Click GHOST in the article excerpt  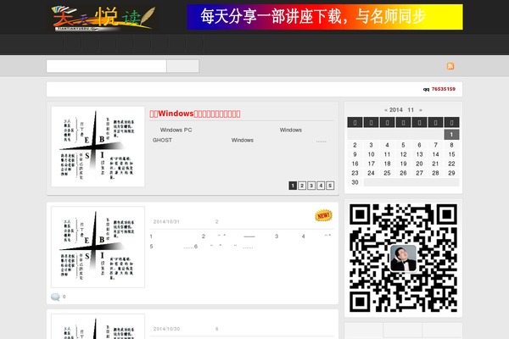click(x=162, y=140)
